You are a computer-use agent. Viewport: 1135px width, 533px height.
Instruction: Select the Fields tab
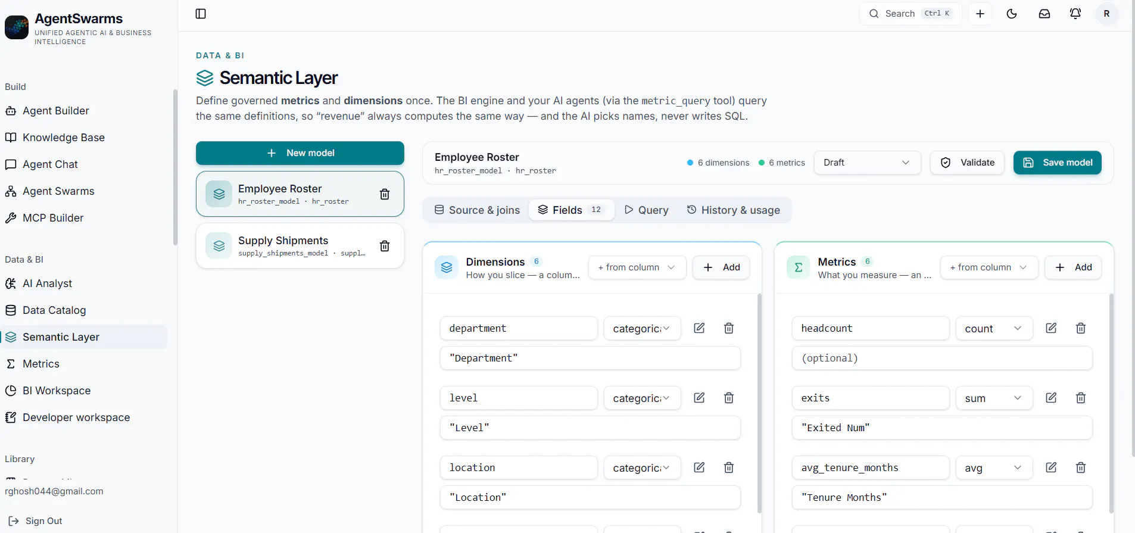572,210
